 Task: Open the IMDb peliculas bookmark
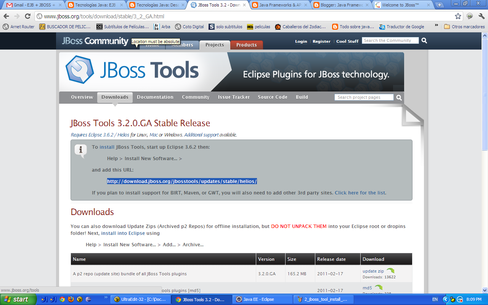(x=258, y=27)
